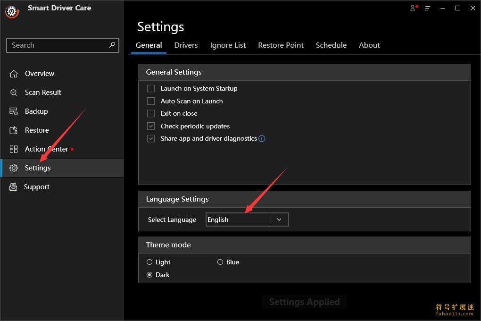Switch to the Drivers tab
This screenshot has height=321, width=481.
pyautogui.click(x=186, y=45)
